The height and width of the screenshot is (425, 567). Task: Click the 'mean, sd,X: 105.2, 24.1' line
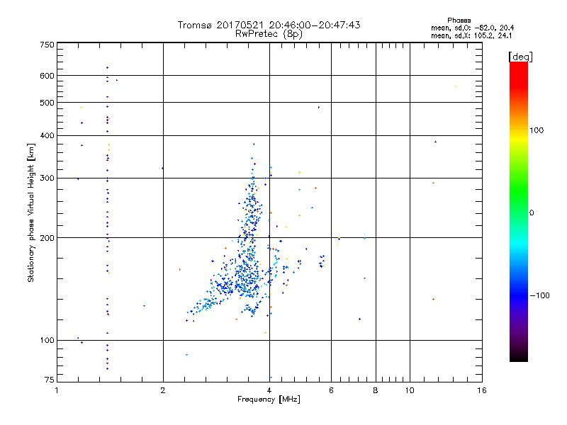(471, 36)
